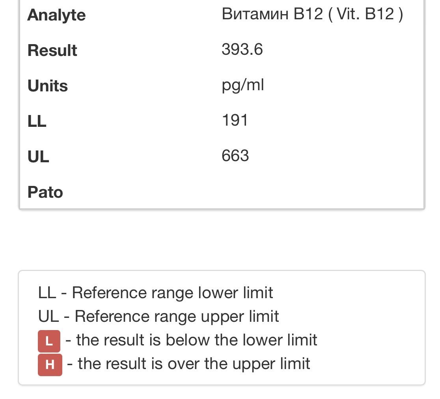Click the red H badge icon

(x=50, y=365)
